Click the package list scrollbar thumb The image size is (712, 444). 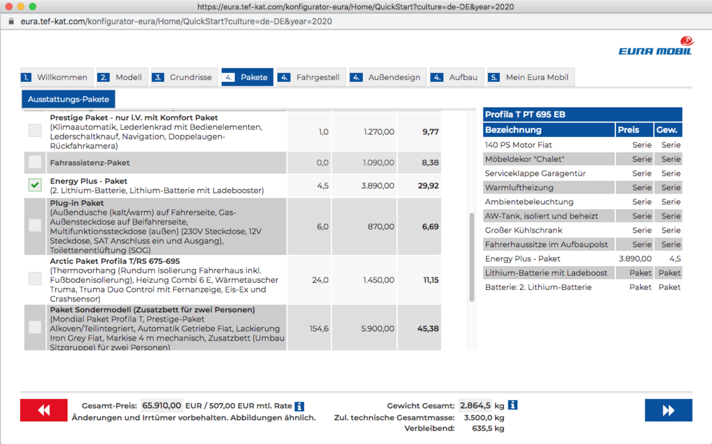click(472, 257)
